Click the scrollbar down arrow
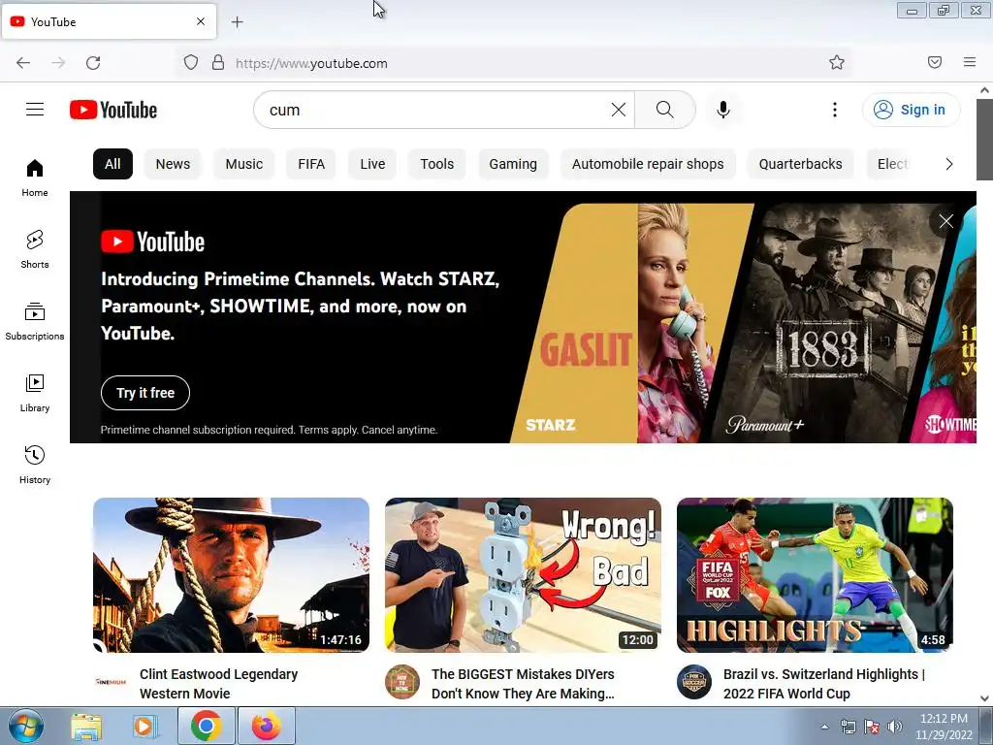The height and width of the screenshot is (745, 993). [985, 698]
